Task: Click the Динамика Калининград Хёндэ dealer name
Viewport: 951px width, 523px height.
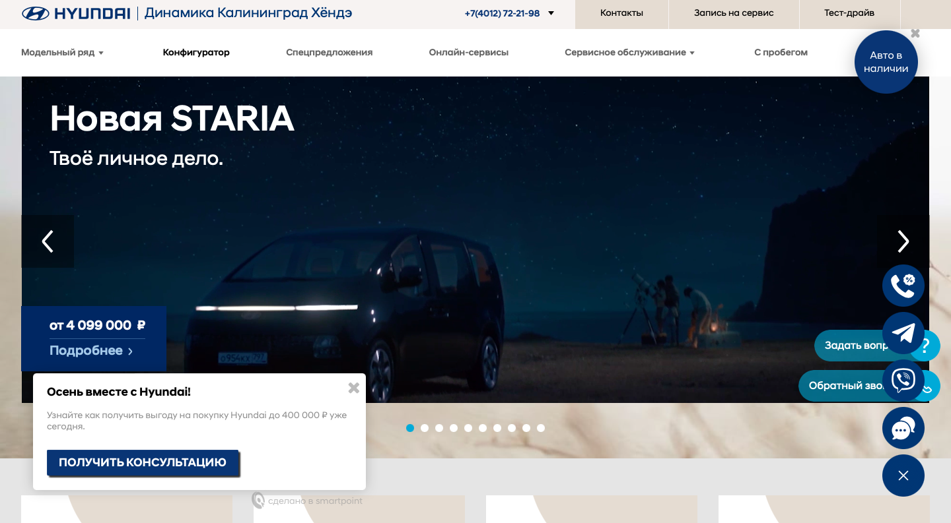Action: pos(248,13)
